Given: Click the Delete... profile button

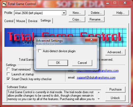Looking at the screenshot, I should tap(96, 13).
